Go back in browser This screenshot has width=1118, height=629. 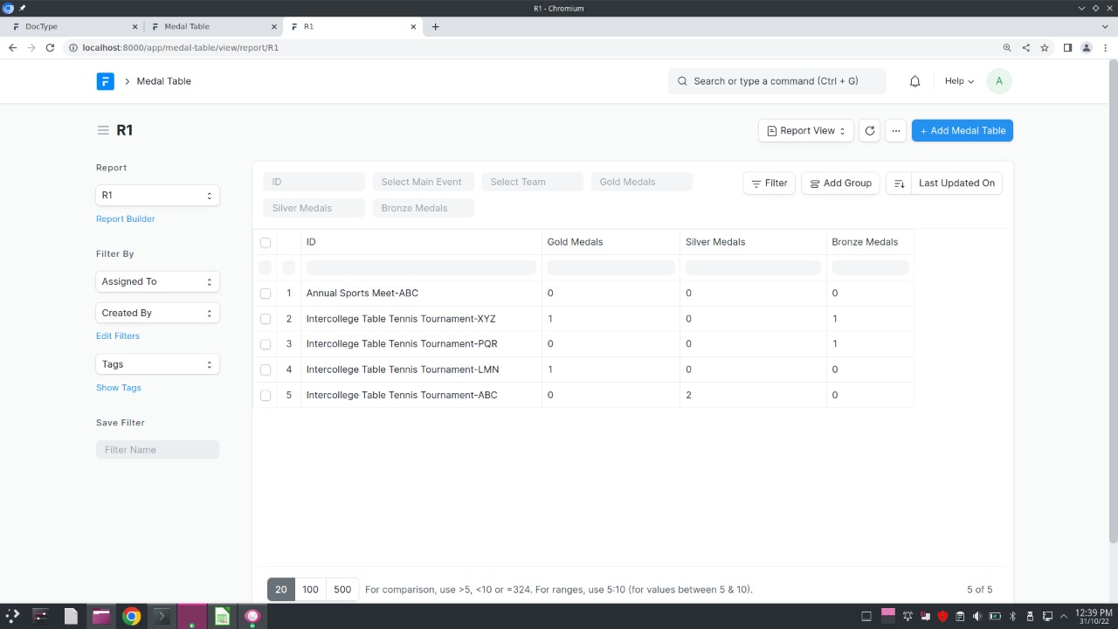tap(12, 48)
